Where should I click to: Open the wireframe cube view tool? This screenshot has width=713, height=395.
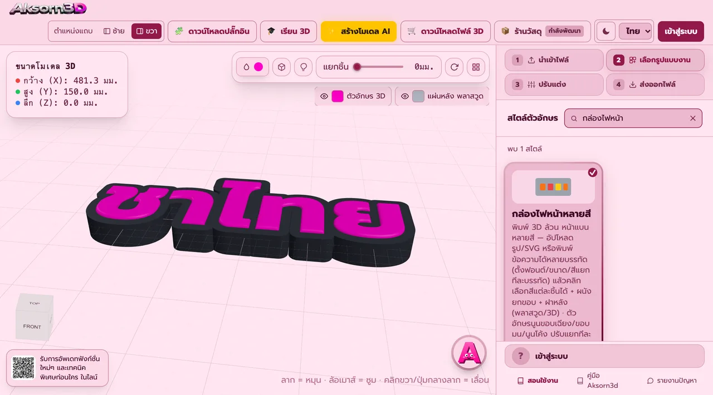click(282, 67)
